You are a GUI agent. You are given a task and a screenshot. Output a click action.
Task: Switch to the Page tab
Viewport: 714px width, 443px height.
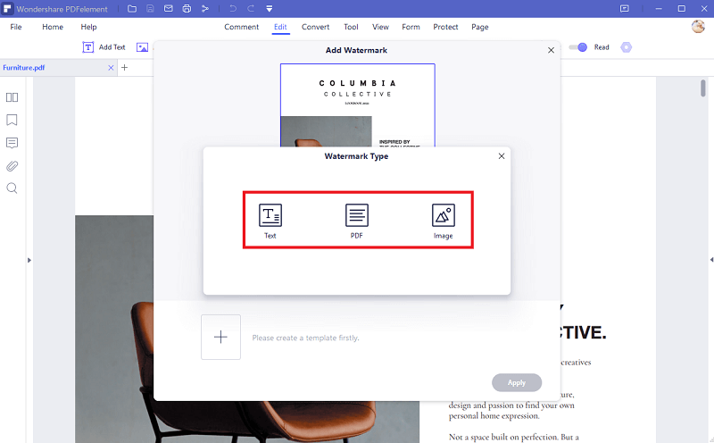tap(480, 27)
